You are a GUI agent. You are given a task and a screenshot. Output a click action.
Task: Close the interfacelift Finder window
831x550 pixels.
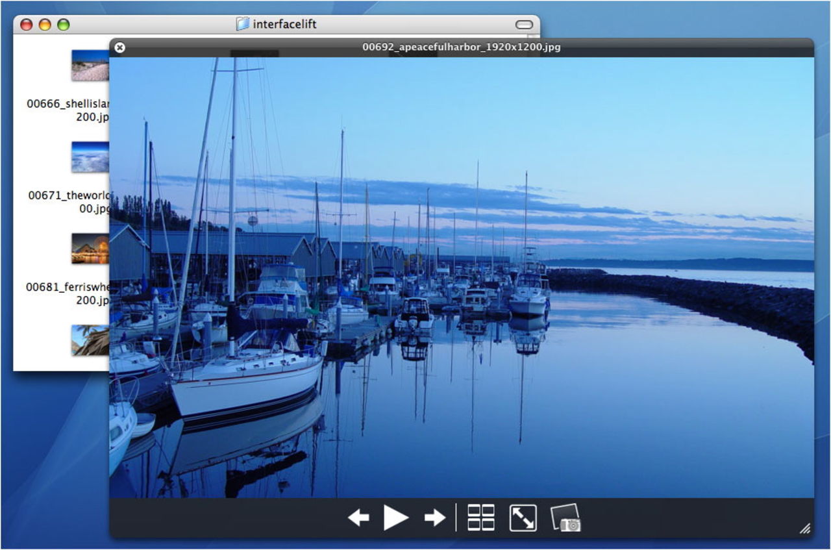pyautogui.click(x=27, y=25)
